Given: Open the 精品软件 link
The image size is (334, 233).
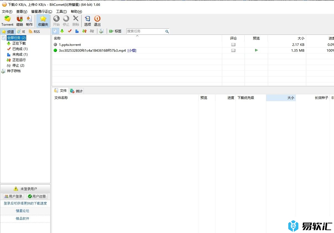Looking at the screenshot, I should click(x=22, y=219).
